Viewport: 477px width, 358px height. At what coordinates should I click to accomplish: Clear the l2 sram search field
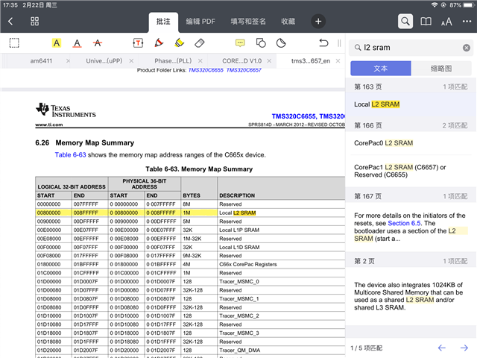[x=466, y=48]
